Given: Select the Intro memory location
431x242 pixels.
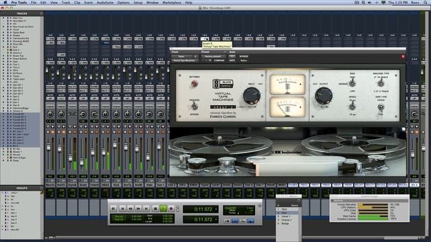Looking at the screenshot, I should pos(288,212).
